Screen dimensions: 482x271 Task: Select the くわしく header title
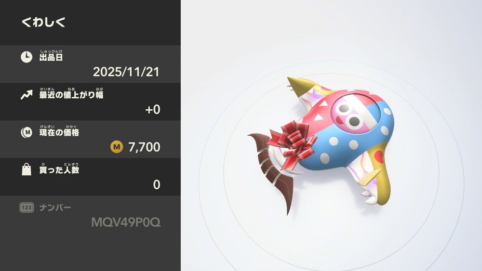(43, 22)
